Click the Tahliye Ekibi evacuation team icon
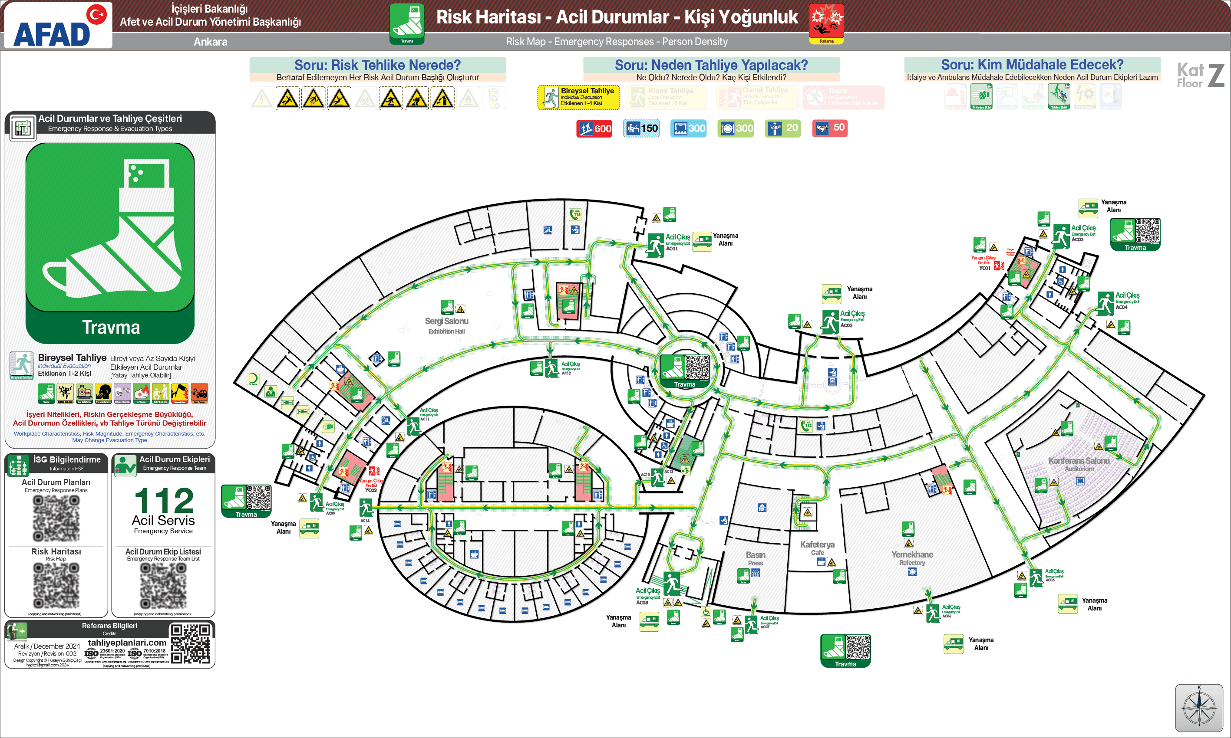 [x=1059, y=95]
